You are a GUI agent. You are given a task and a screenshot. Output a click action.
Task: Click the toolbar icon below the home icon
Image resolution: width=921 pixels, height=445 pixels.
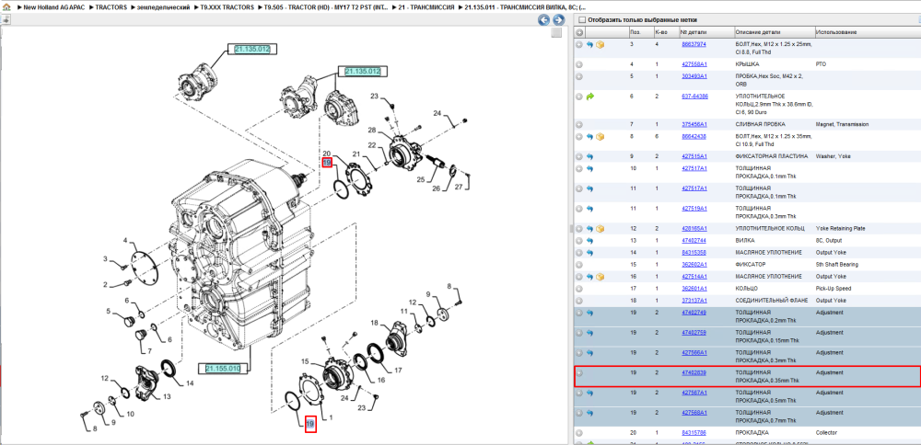click(x=6, y=20)
